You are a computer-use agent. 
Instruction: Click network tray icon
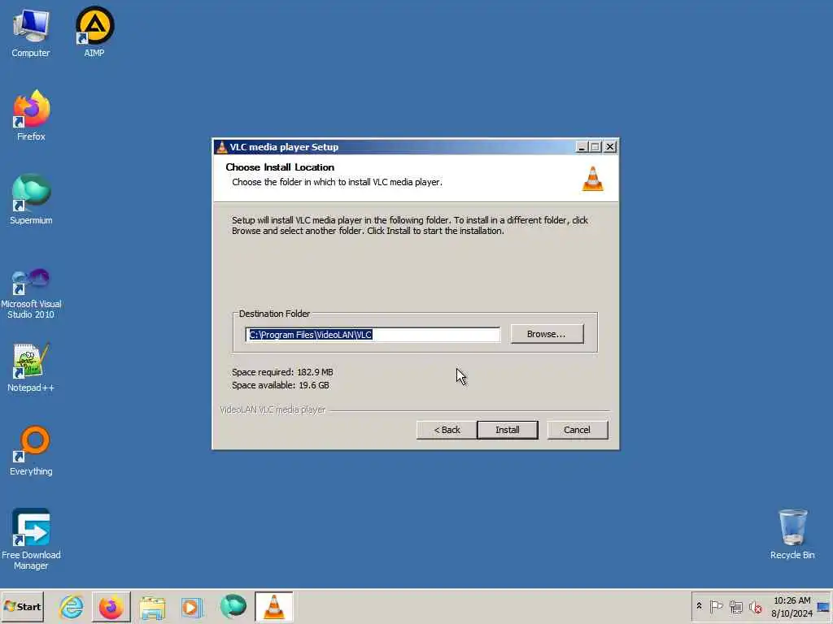735,606
